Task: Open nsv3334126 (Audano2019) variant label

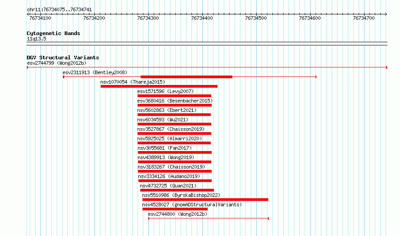Action: click(x=169, y=176)
